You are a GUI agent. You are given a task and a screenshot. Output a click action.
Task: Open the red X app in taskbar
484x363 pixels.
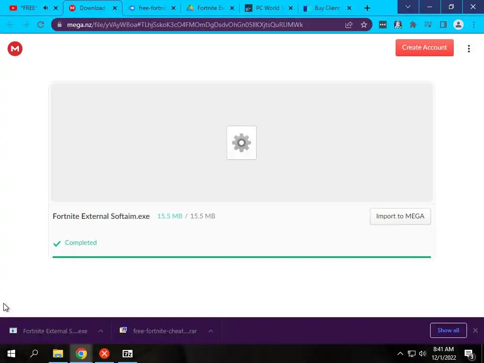pyautogui.click(x=104, y=354)
